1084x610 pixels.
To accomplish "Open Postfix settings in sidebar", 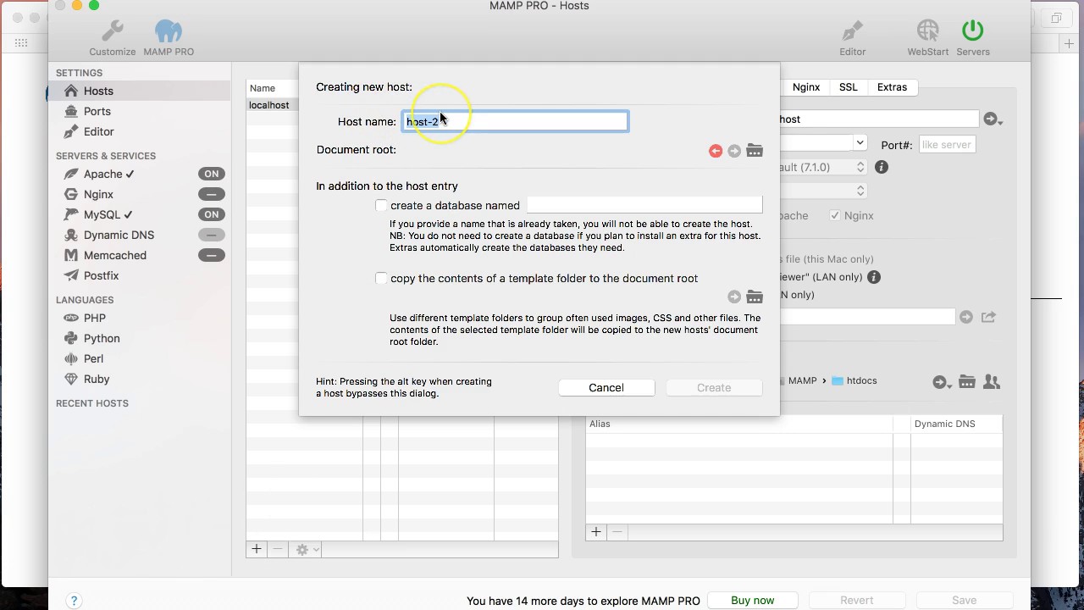I will [x=101, y=275].
